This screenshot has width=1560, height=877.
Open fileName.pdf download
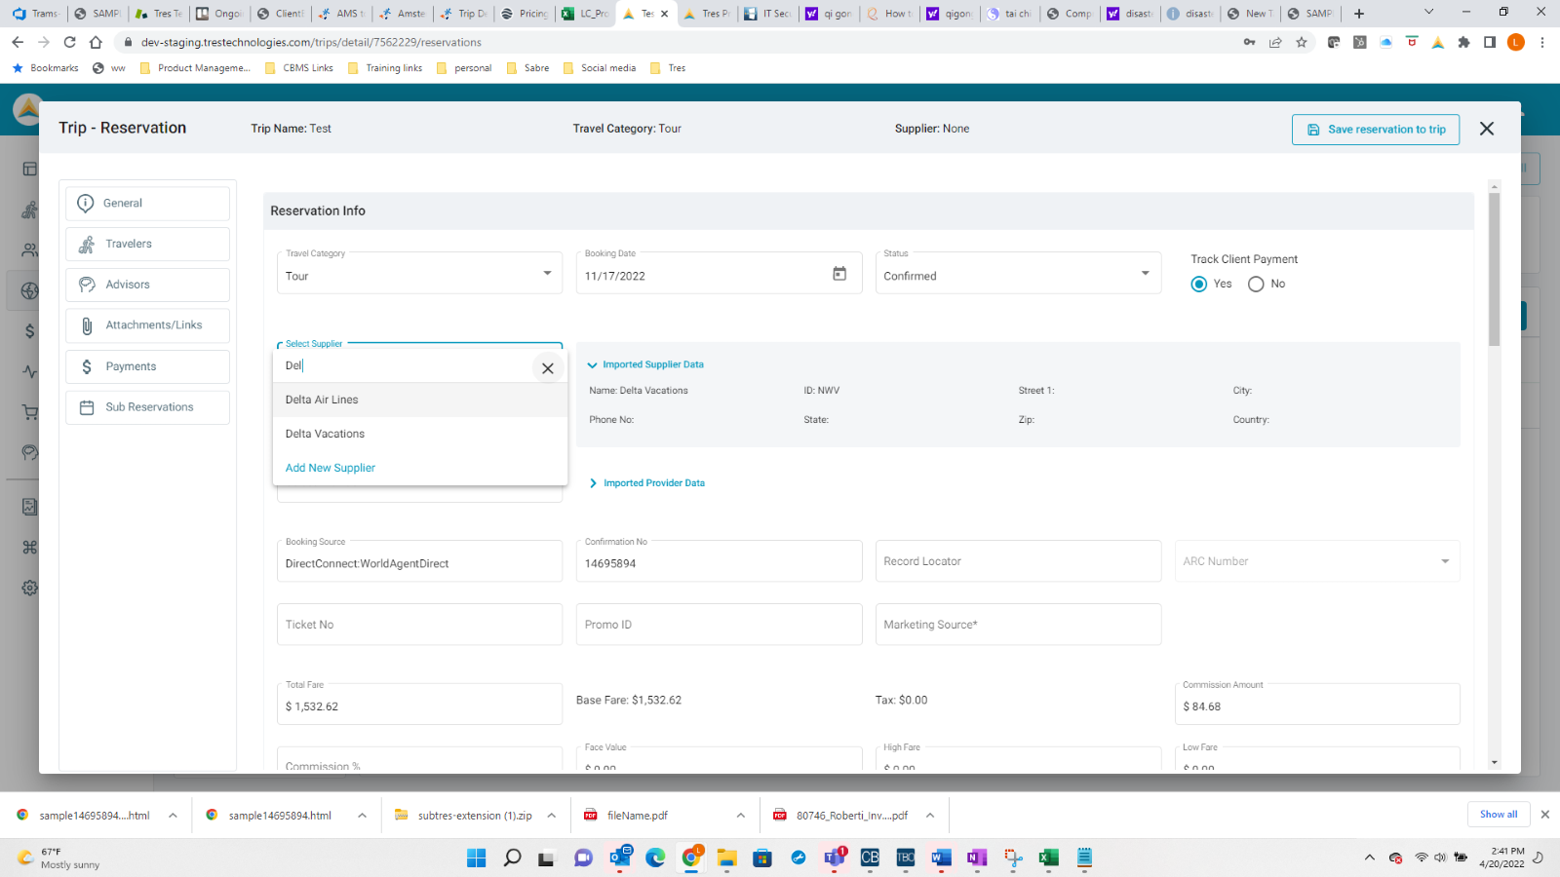click(638, 816)
